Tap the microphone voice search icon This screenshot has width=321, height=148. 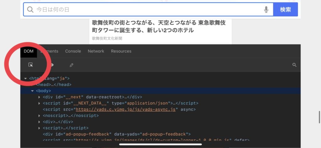coord(266,10)
